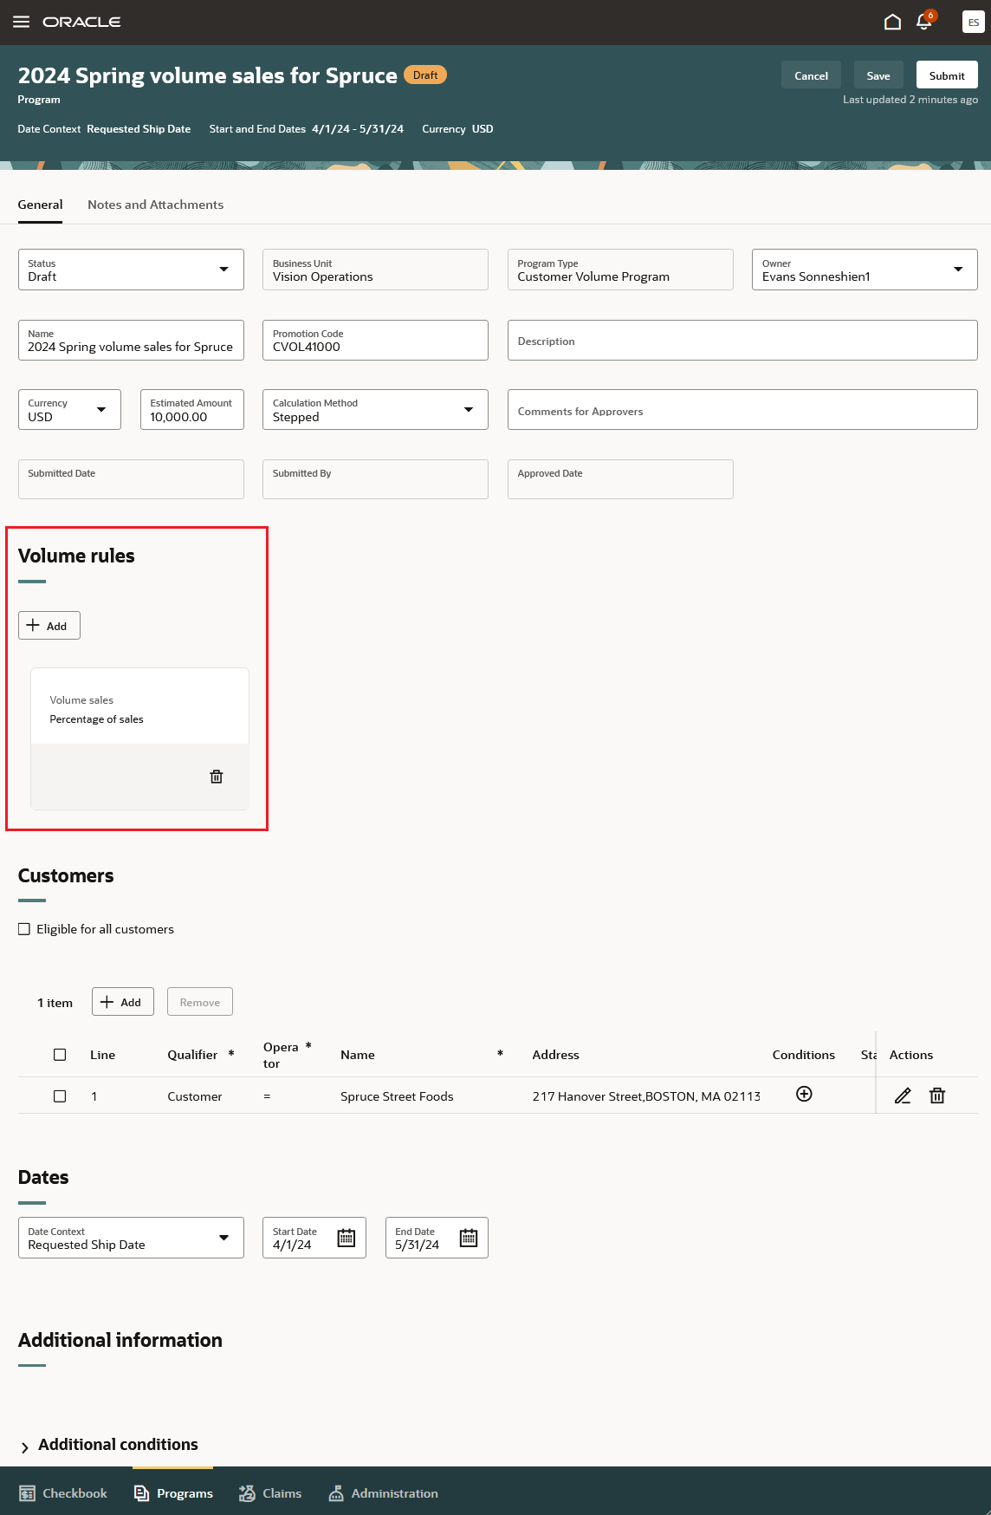Open the hamburger navigation menu
This screenshot has width=991, height=1515.
[x=22, y=22]
